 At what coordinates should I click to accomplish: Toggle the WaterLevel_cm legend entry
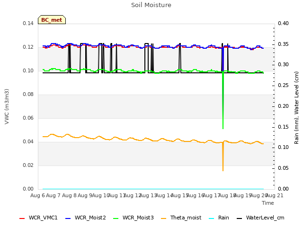click(x=260, y=218)
